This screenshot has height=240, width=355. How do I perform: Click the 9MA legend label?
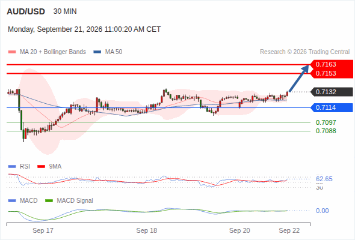(55, 167)
